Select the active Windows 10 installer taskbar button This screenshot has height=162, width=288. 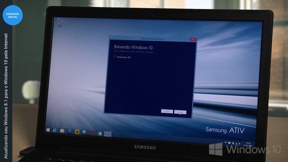tap(108, 134)
